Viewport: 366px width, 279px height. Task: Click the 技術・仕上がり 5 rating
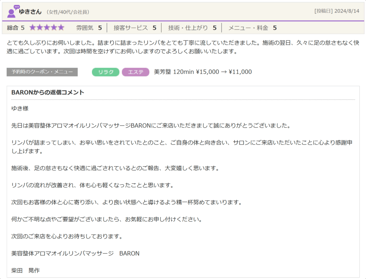tap(192, 28)
